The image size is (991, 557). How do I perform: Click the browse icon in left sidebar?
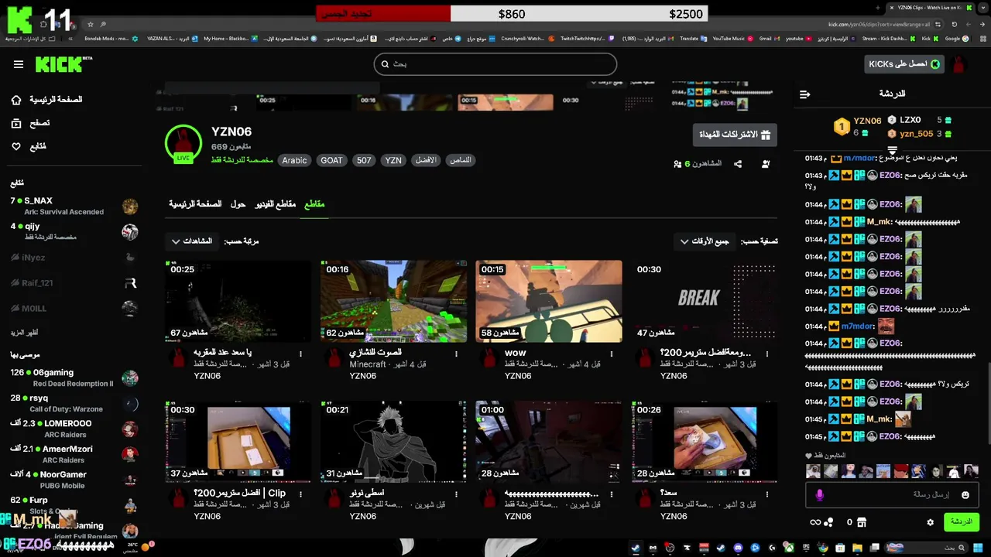click(16, 123)
